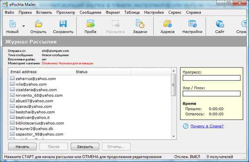Click the email list scrollbar thumb

click(173, 85)
